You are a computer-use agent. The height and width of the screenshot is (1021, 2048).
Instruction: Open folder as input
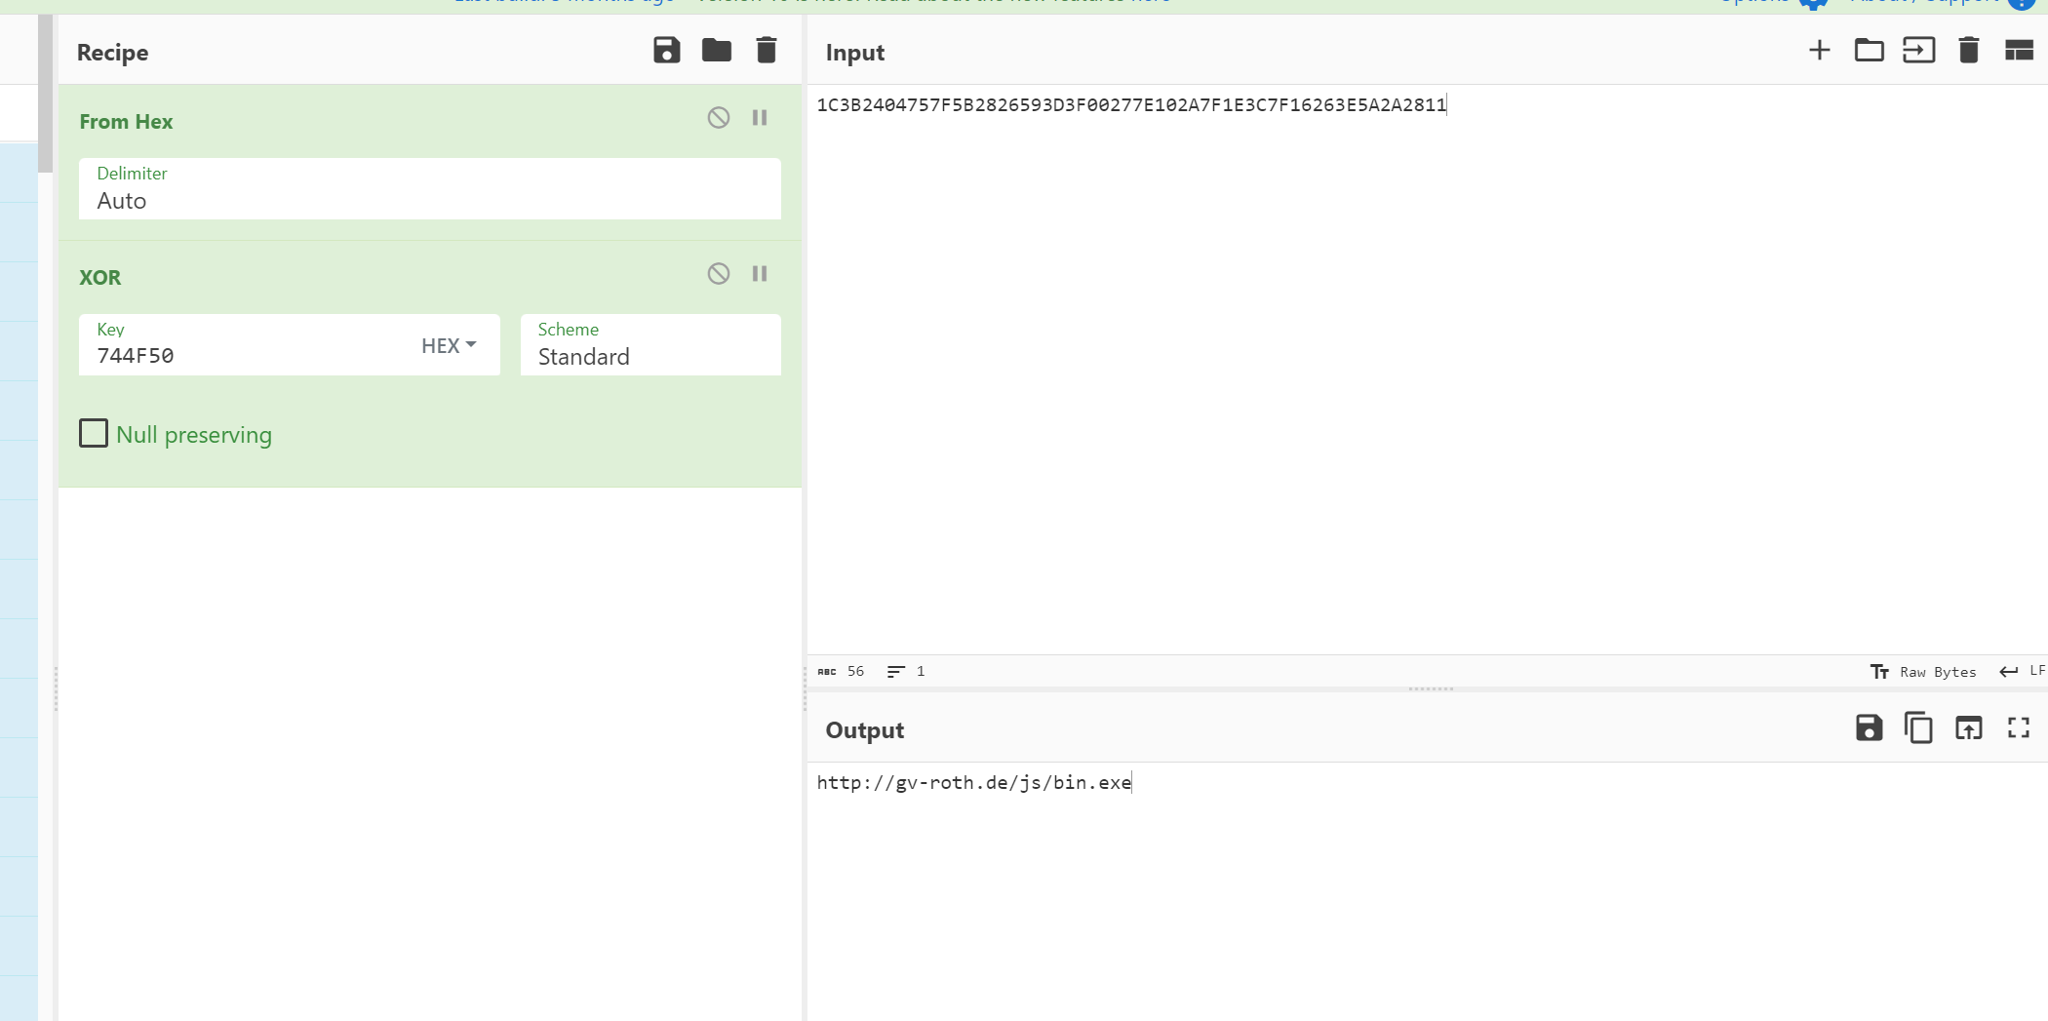click(1869, 51)
